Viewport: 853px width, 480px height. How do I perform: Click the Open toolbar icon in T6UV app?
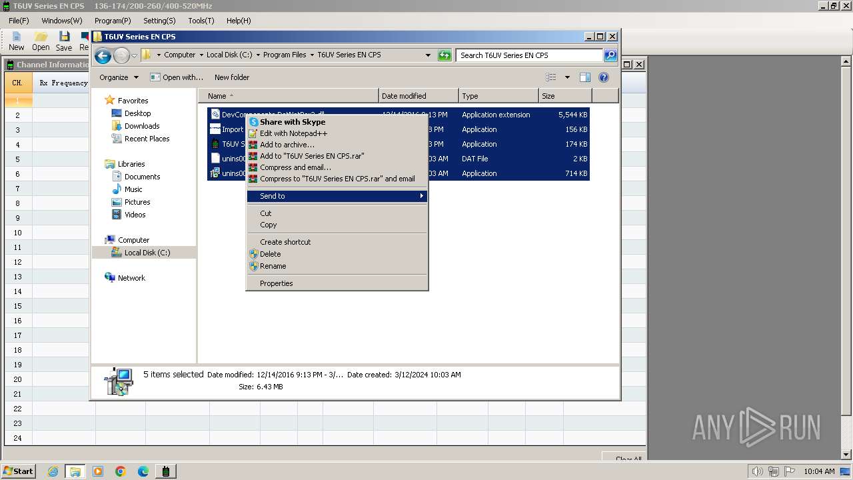pos(41,41)
